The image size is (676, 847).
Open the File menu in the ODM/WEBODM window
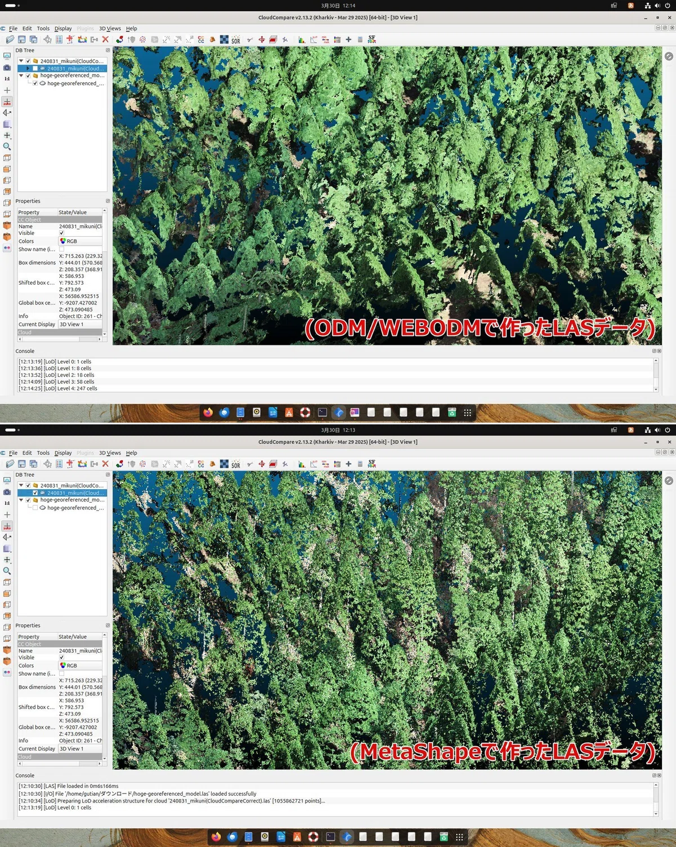point(13,28)
